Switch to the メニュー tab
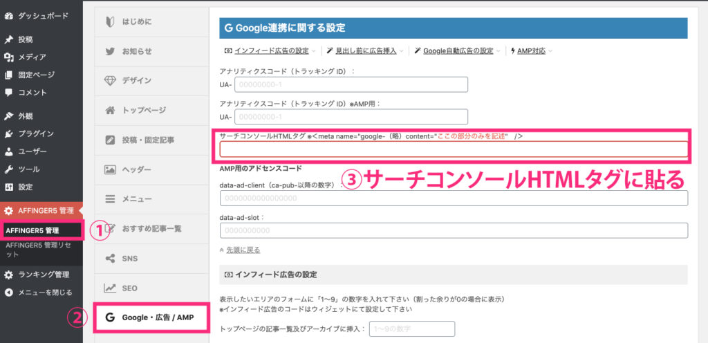 [151, 199]
